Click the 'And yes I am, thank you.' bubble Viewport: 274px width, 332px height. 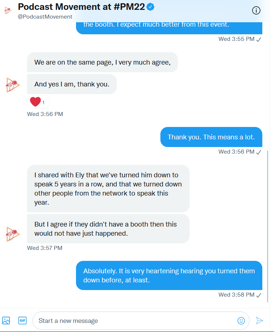click(72, 84)
